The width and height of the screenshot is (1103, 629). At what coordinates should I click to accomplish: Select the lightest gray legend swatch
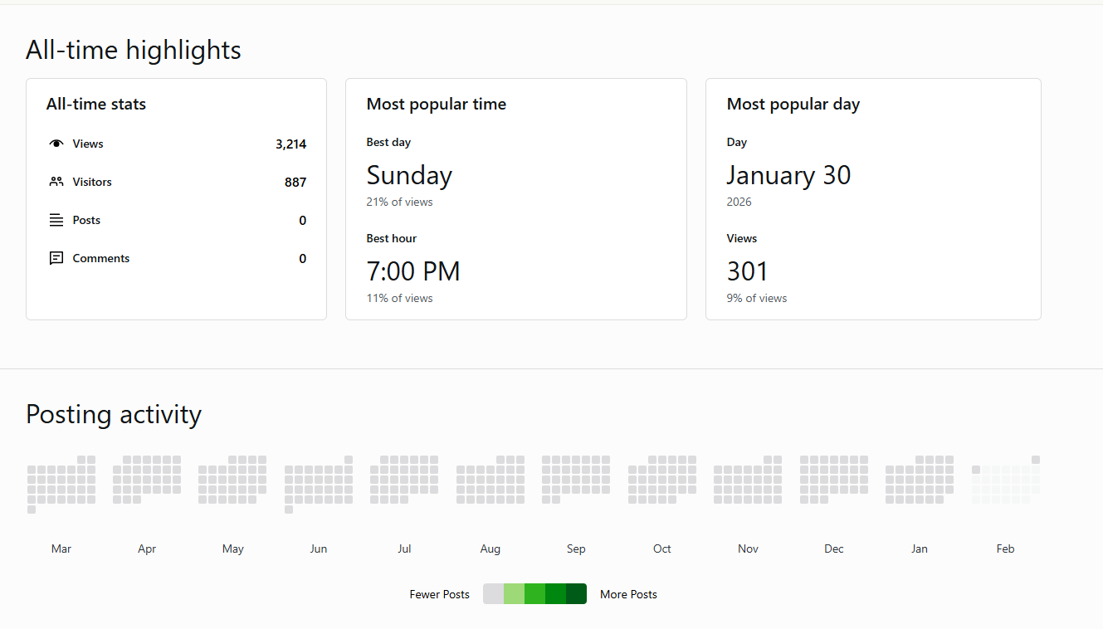pos(493,594)
